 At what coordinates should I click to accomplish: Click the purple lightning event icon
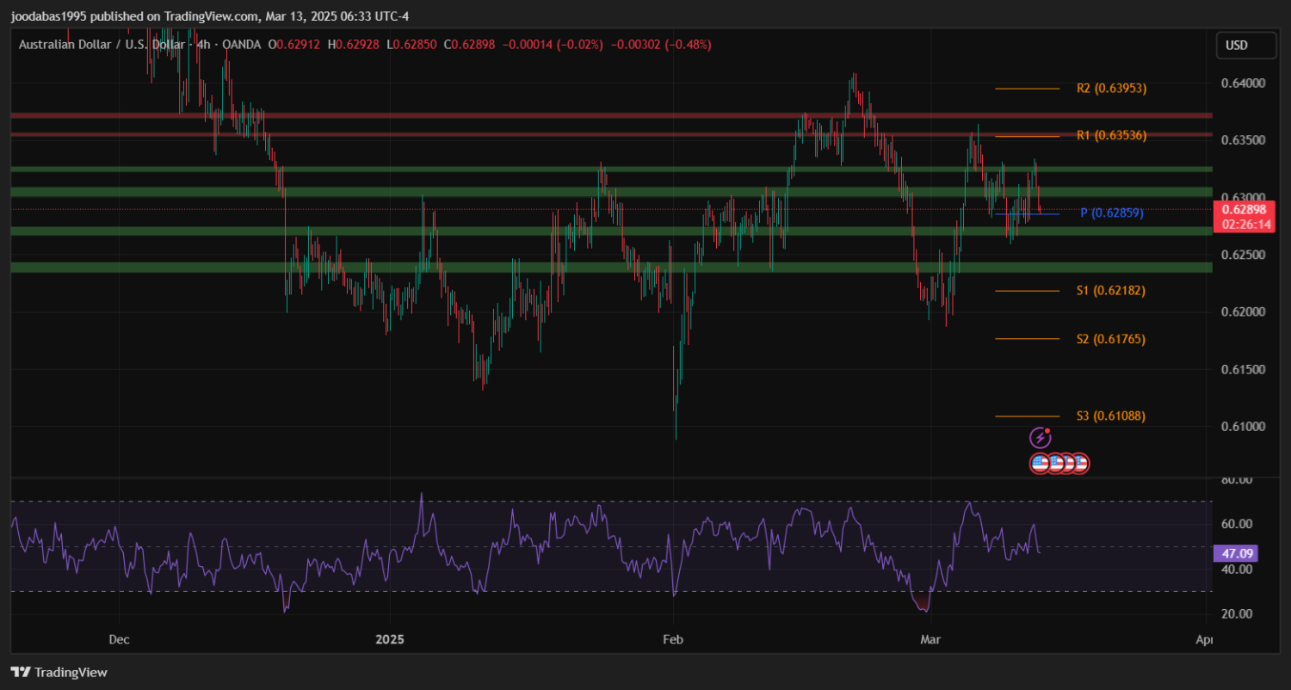tap(1041, 438)
